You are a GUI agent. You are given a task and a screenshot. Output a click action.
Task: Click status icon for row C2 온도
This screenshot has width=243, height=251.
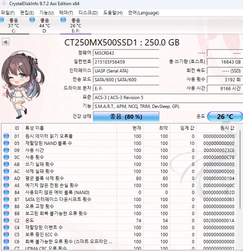6,220
